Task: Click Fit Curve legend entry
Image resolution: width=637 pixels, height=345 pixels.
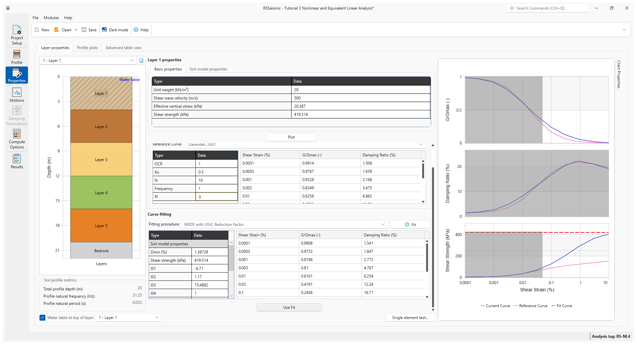Action: [x=562, y=306]
